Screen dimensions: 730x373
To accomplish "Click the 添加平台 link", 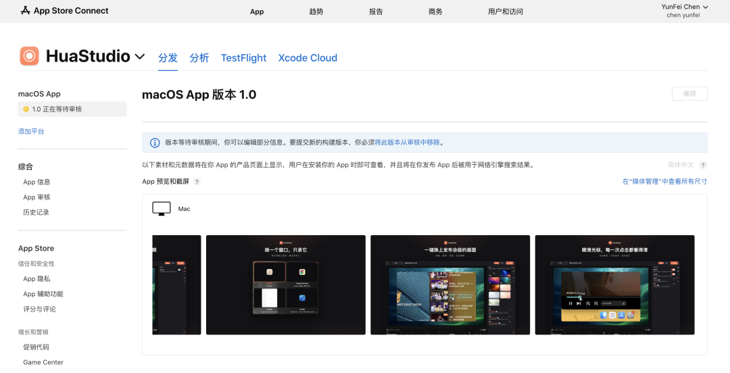I will pyautogui.click(x=31, y=131).
